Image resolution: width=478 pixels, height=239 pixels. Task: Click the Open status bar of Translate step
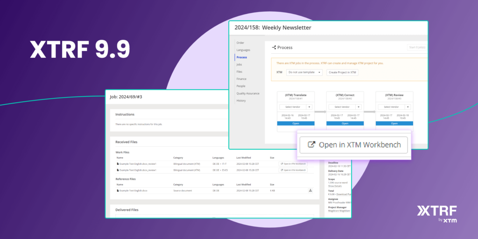coord(295,124)
